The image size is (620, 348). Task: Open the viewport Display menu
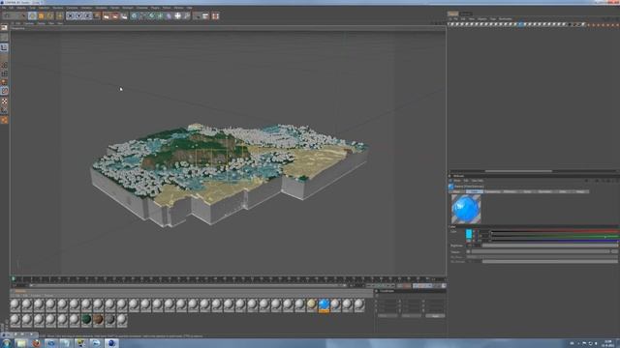(42, 23)
